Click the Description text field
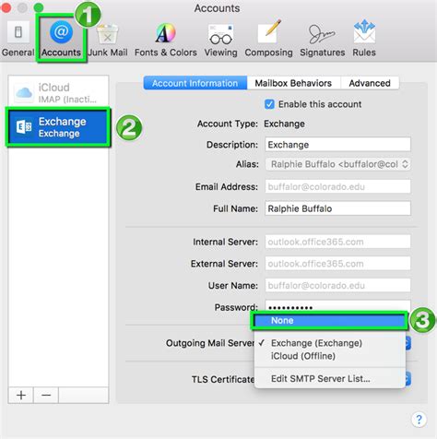Viewport: 437px width, 439px height. click(x=337, y=145)
